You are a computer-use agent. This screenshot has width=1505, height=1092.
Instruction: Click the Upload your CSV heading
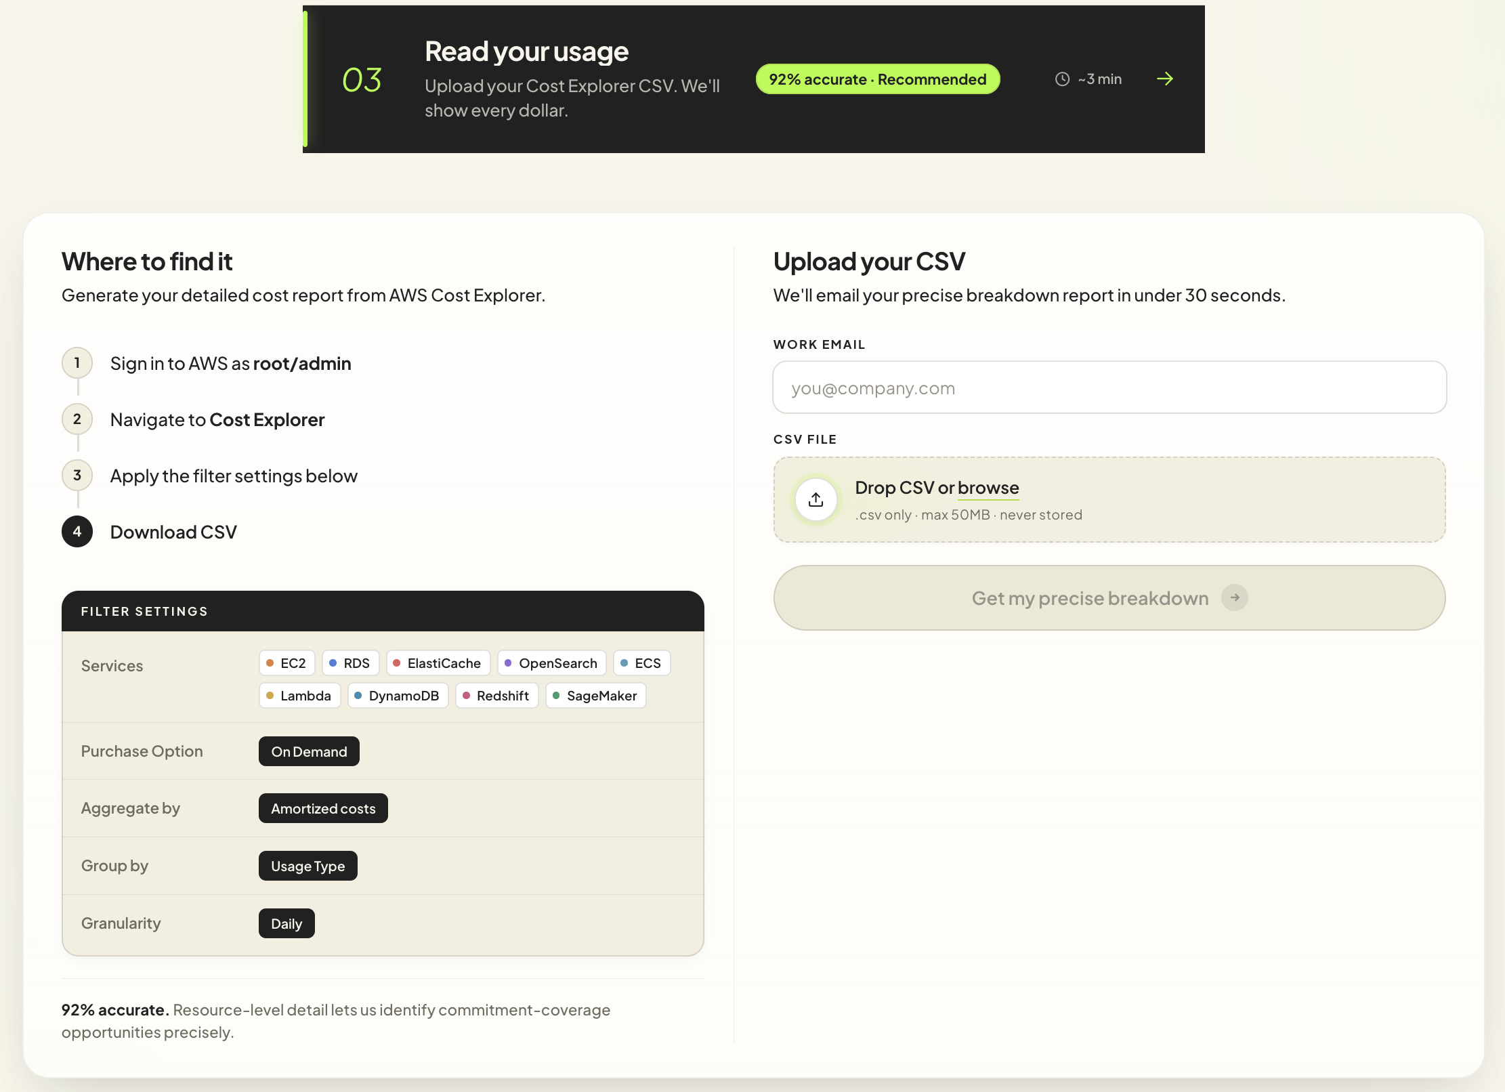click(x=869, y=261)
